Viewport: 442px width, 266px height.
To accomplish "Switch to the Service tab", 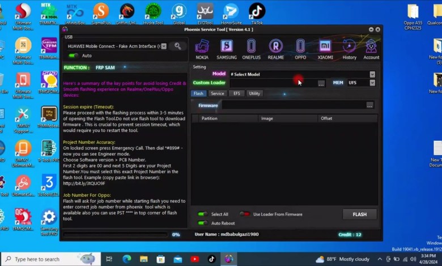I will click(x=217, y=93).
